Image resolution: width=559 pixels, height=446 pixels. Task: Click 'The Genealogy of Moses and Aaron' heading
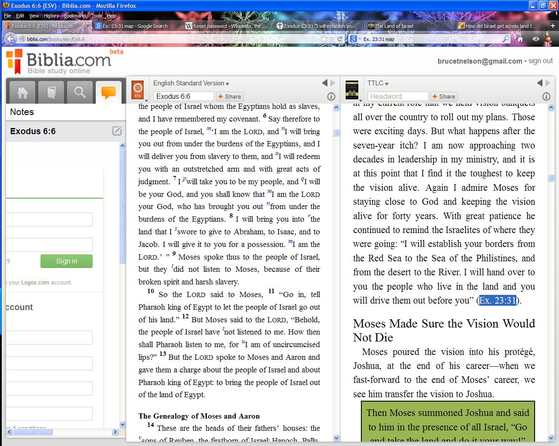199,416
